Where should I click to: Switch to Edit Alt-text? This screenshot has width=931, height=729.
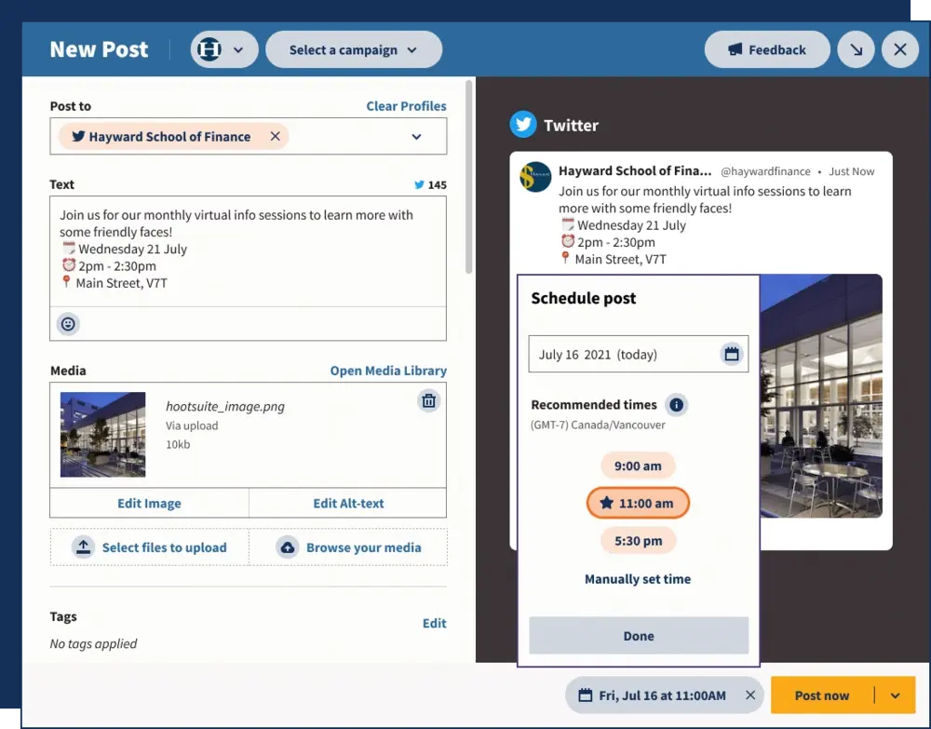click(x=347, y=503)
